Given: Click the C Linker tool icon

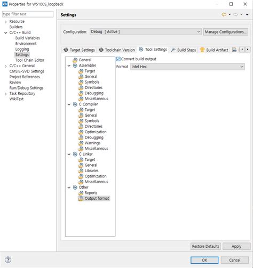Looking at the screenshot, I should click(75, 154).
